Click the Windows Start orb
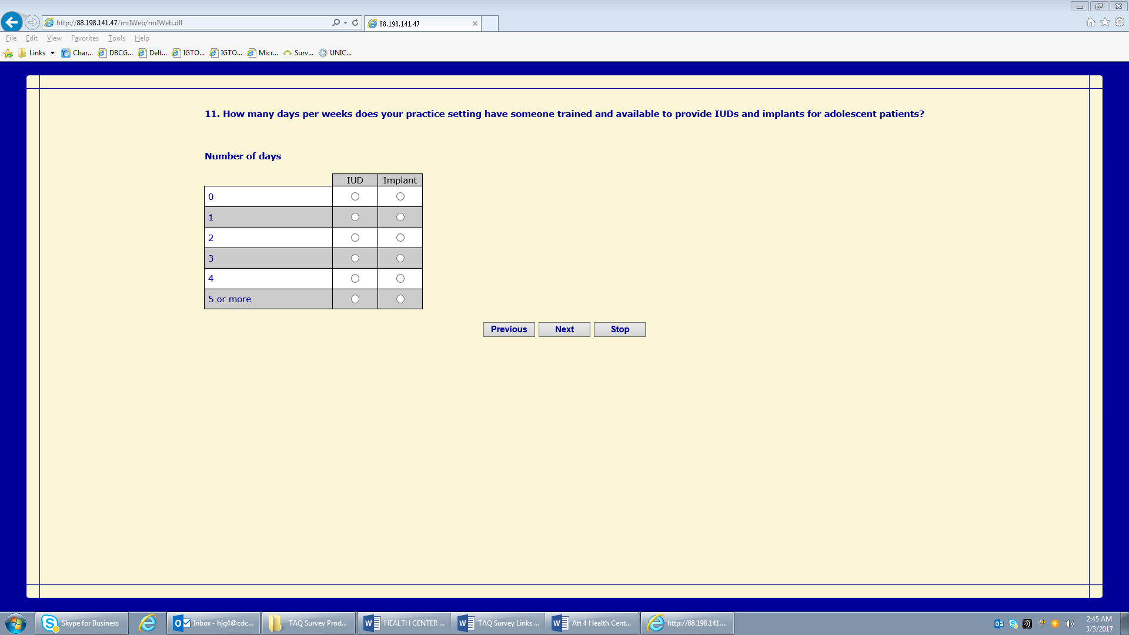1129x635 pixels. (x=16, y=623)
